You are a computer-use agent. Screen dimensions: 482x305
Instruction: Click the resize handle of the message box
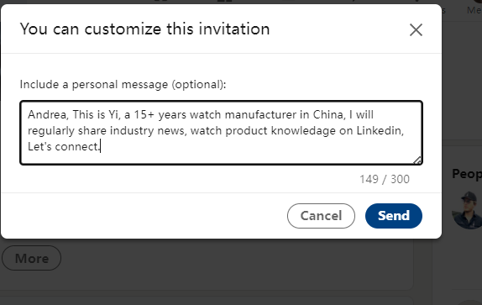point(417,160)
